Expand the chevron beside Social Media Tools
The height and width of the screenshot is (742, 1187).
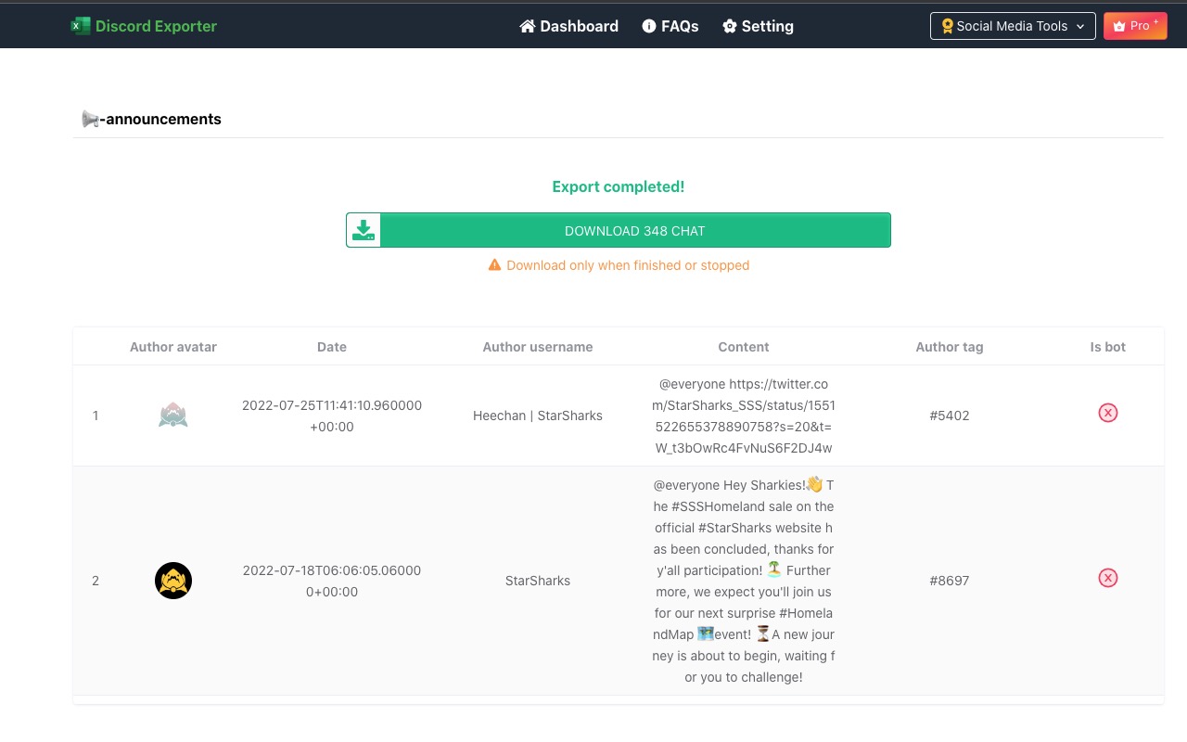click(x=1080, y=26)
